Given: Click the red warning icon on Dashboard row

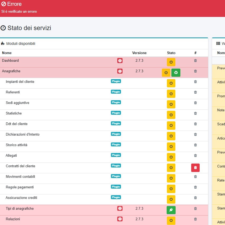Looking at the screenshot, I should [120, 61].
